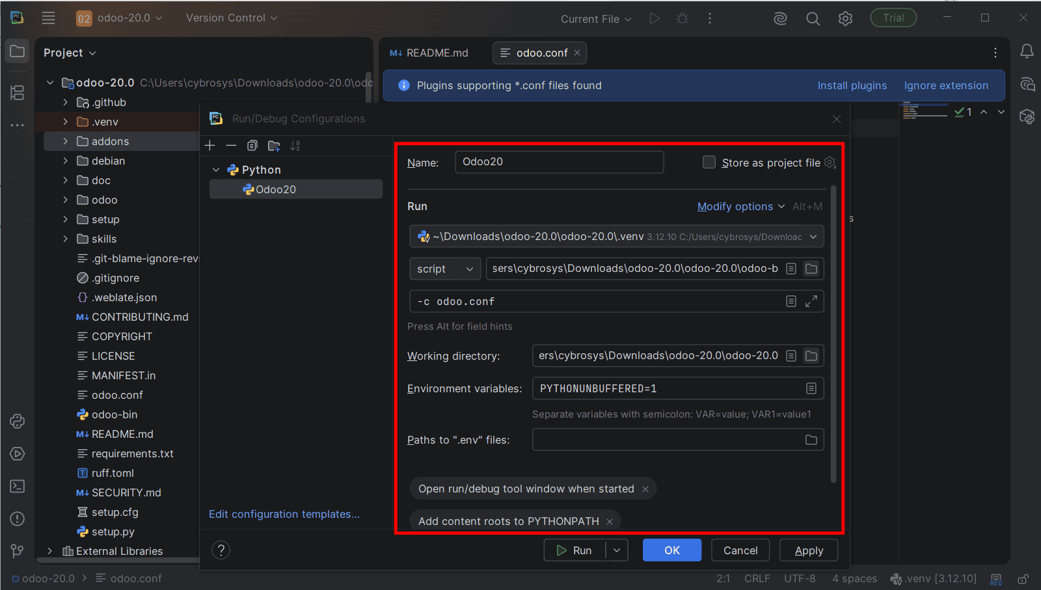Open editor tab options menu
This screenshot has height=590, width=1041.
click(x=995, y=53)
